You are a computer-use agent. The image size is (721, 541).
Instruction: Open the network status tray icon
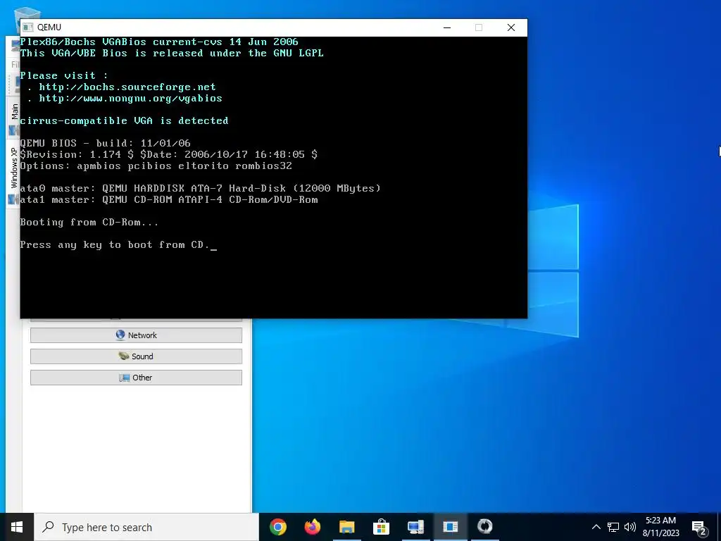point(613,527)
